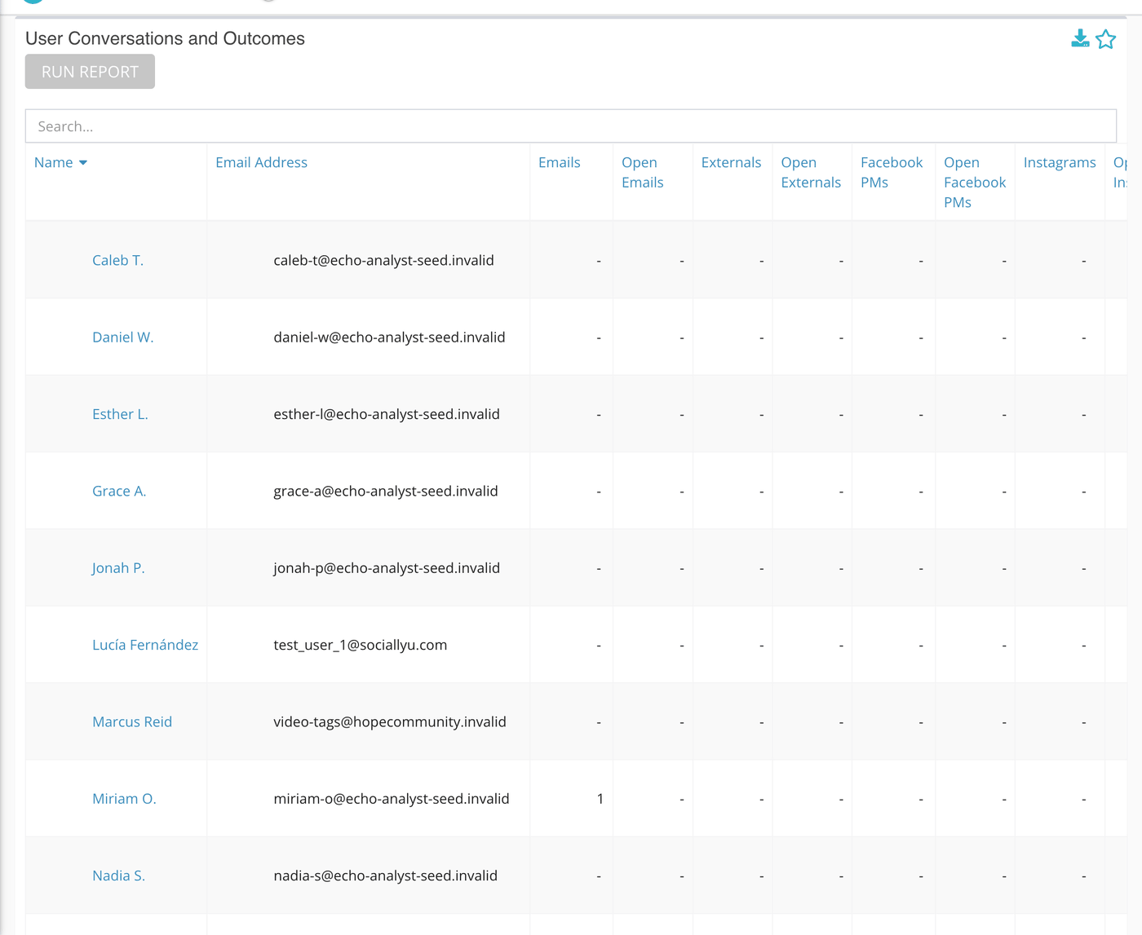Viewport: 1142px width, 935px height.
Task: Sort by Open Facebook PMs column header
Action: point(975,182)
